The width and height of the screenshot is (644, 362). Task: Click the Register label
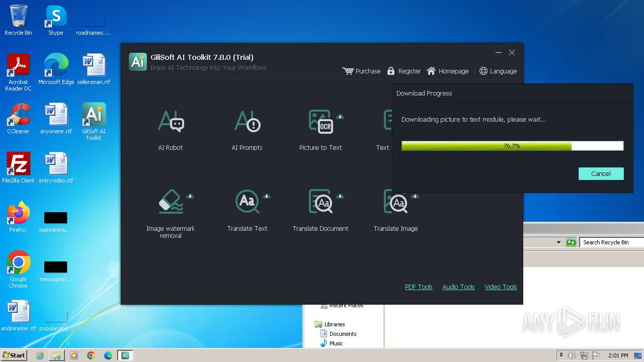tap(409, 71)
